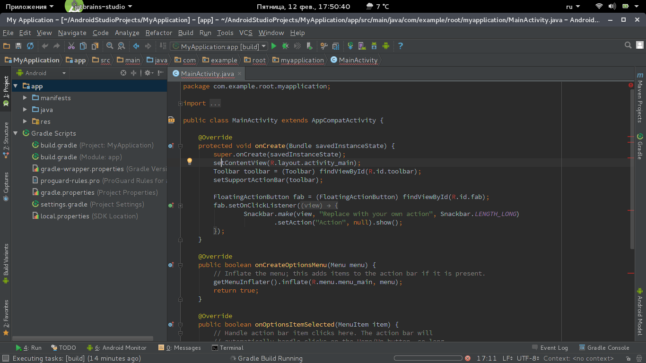The height and width of the screenshot is (363, 646).
Task: Open the Refactor menu
Action: (158, 33)
